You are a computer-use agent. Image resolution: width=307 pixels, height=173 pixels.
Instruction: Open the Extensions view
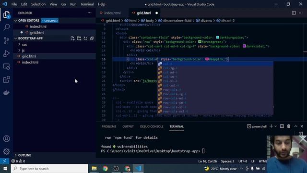6,79
